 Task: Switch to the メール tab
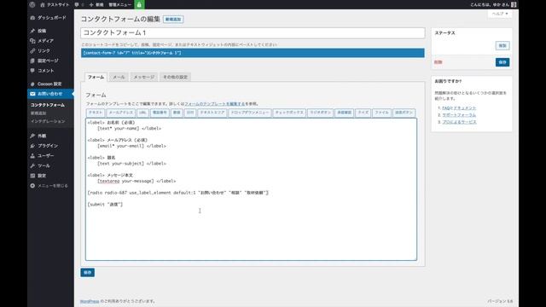pyautogui.click(x=119, y=77)
